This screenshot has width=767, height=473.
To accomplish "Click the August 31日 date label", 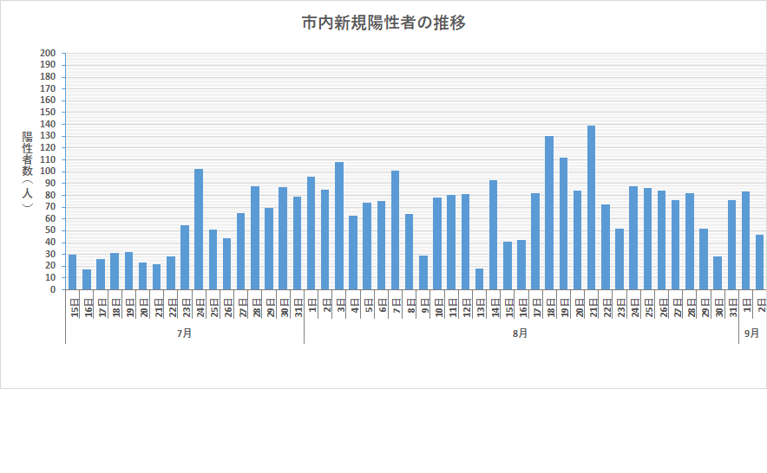I will [733, 308].
